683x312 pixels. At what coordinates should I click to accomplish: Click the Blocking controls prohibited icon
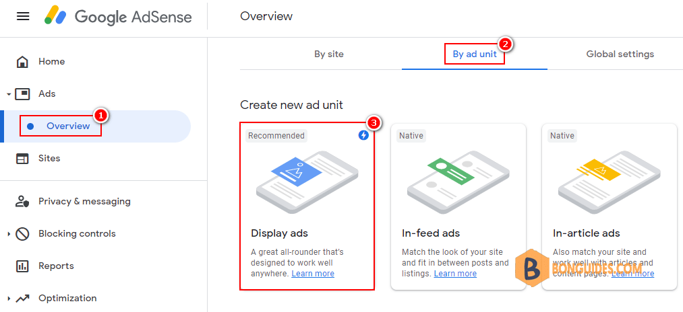(22, 234)
